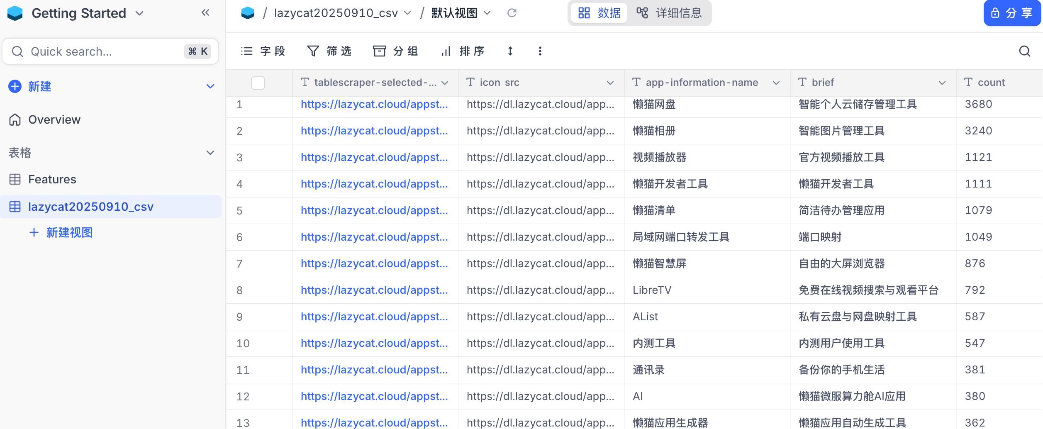Screen dimensions: 1043x429
Task: Click count value 1049
Action: pos(978,237)
